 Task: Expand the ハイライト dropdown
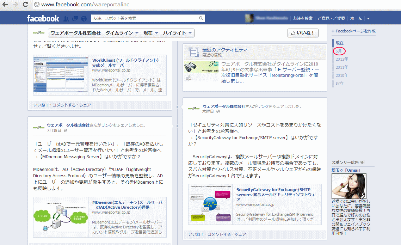tap(178, 33)
